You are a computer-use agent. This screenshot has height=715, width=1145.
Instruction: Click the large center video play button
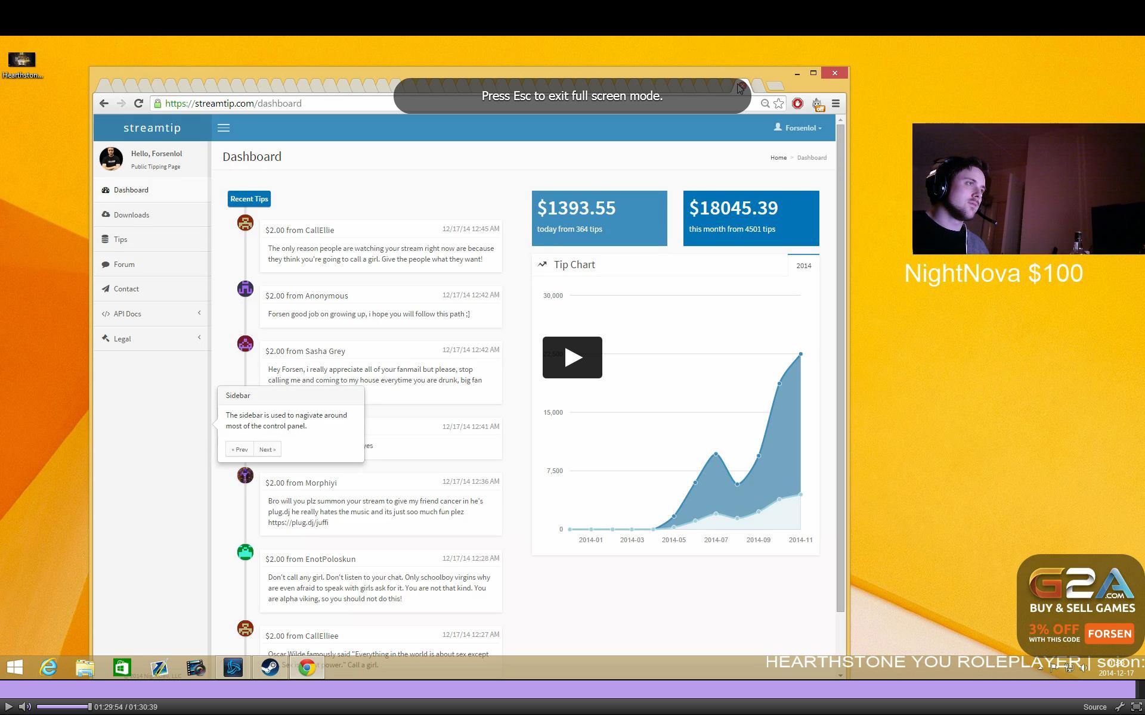coord(572,357)
